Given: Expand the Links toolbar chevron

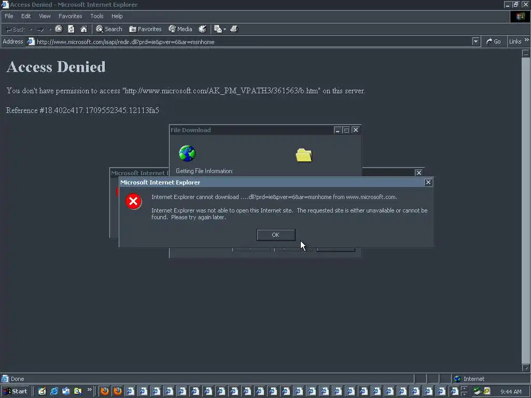Looking at the screenshot, I should [527, 40].
